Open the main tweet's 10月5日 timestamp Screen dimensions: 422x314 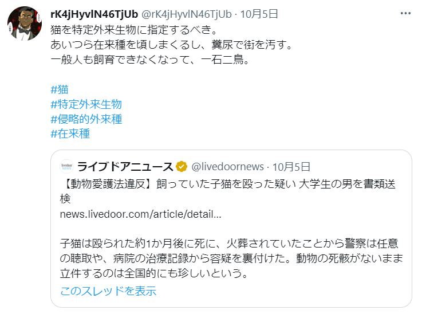[x=259, y=14]
